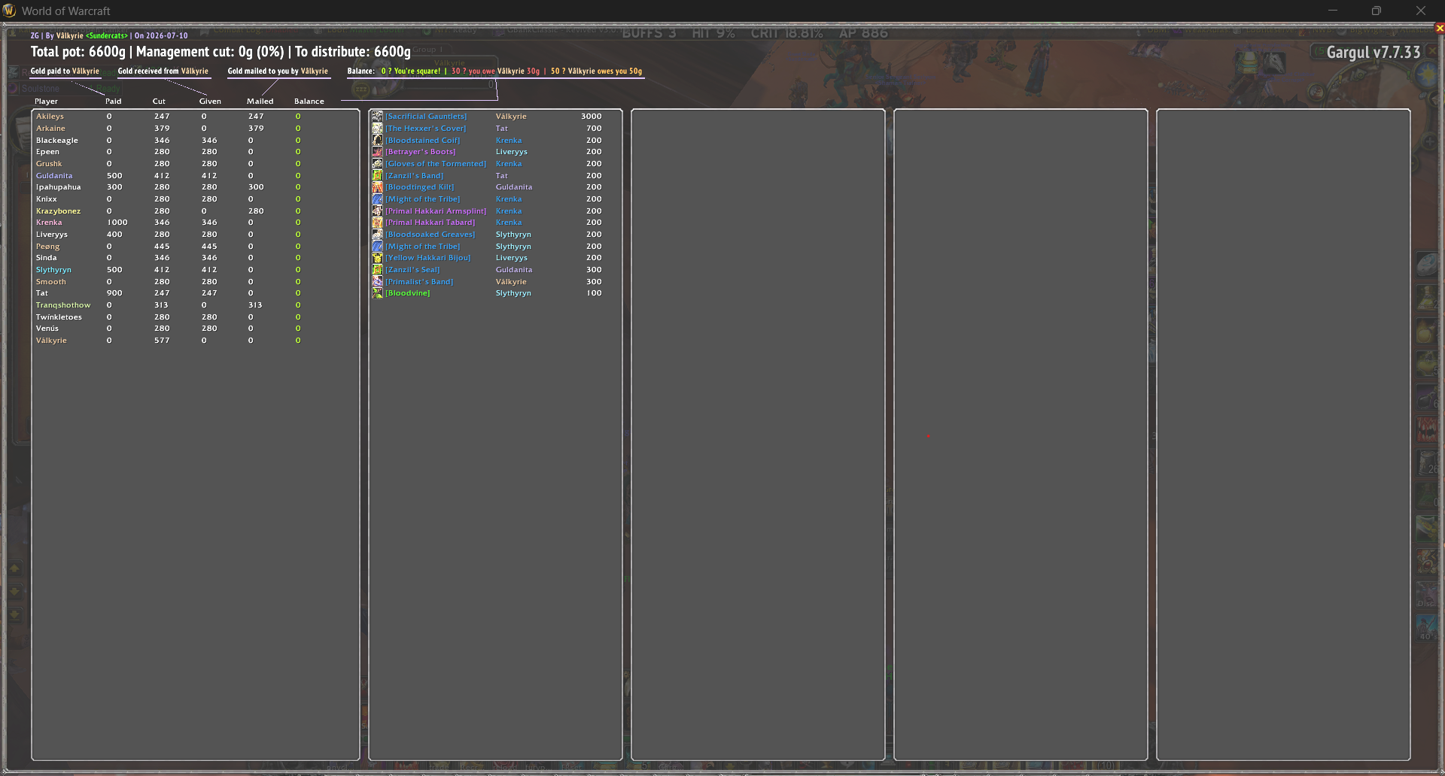This screenshot has width=1445, height=776.
Task: Click Grushk in the Player column
Action: pos(49,164)
